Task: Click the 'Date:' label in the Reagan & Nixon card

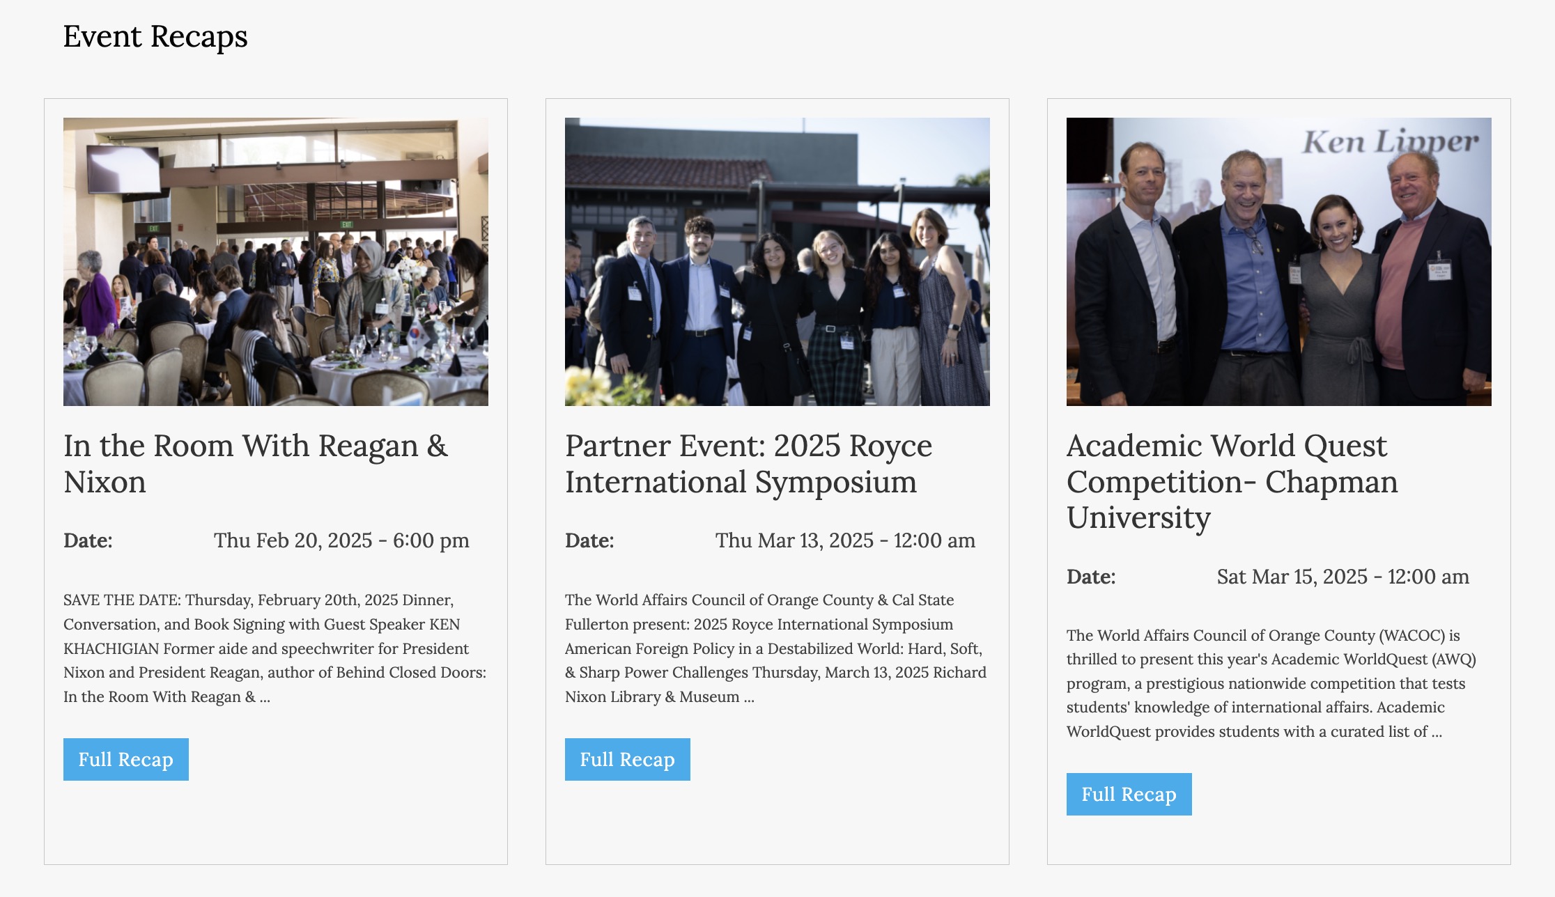Action: pos(88,540)
